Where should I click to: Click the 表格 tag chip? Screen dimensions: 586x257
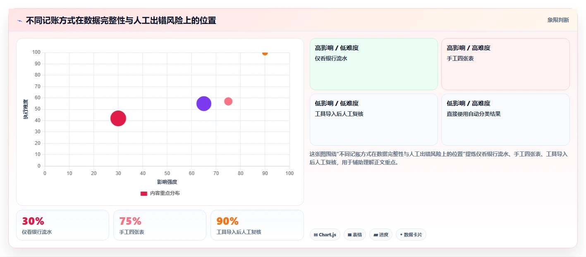point(355,235)
